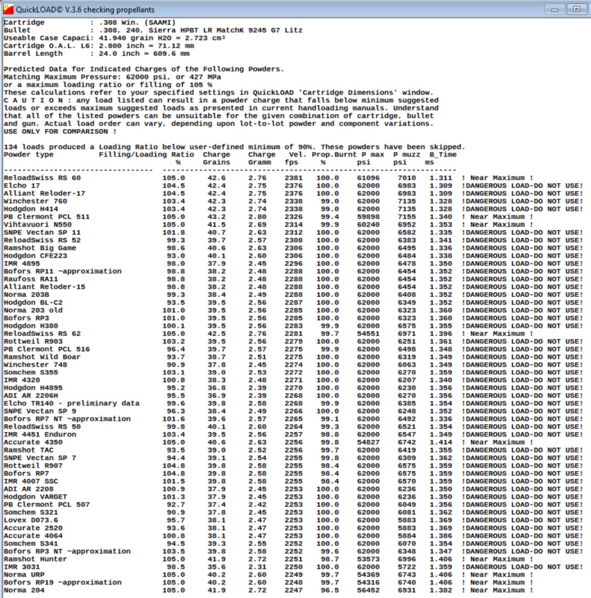
Task: Click the 'Hodgdon BL-C2' powder name
Action: (33, 302)
